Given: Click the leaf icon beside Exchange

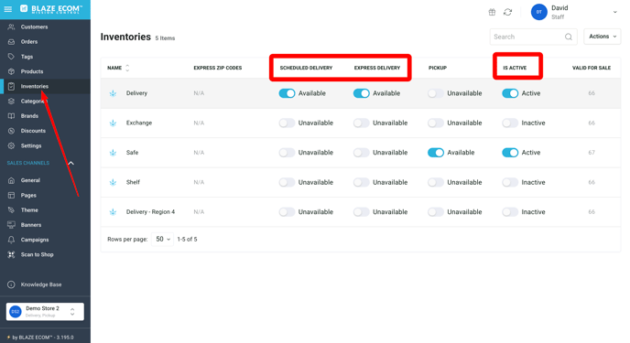Looking at the screenshot, I should (x=113, y=123).
